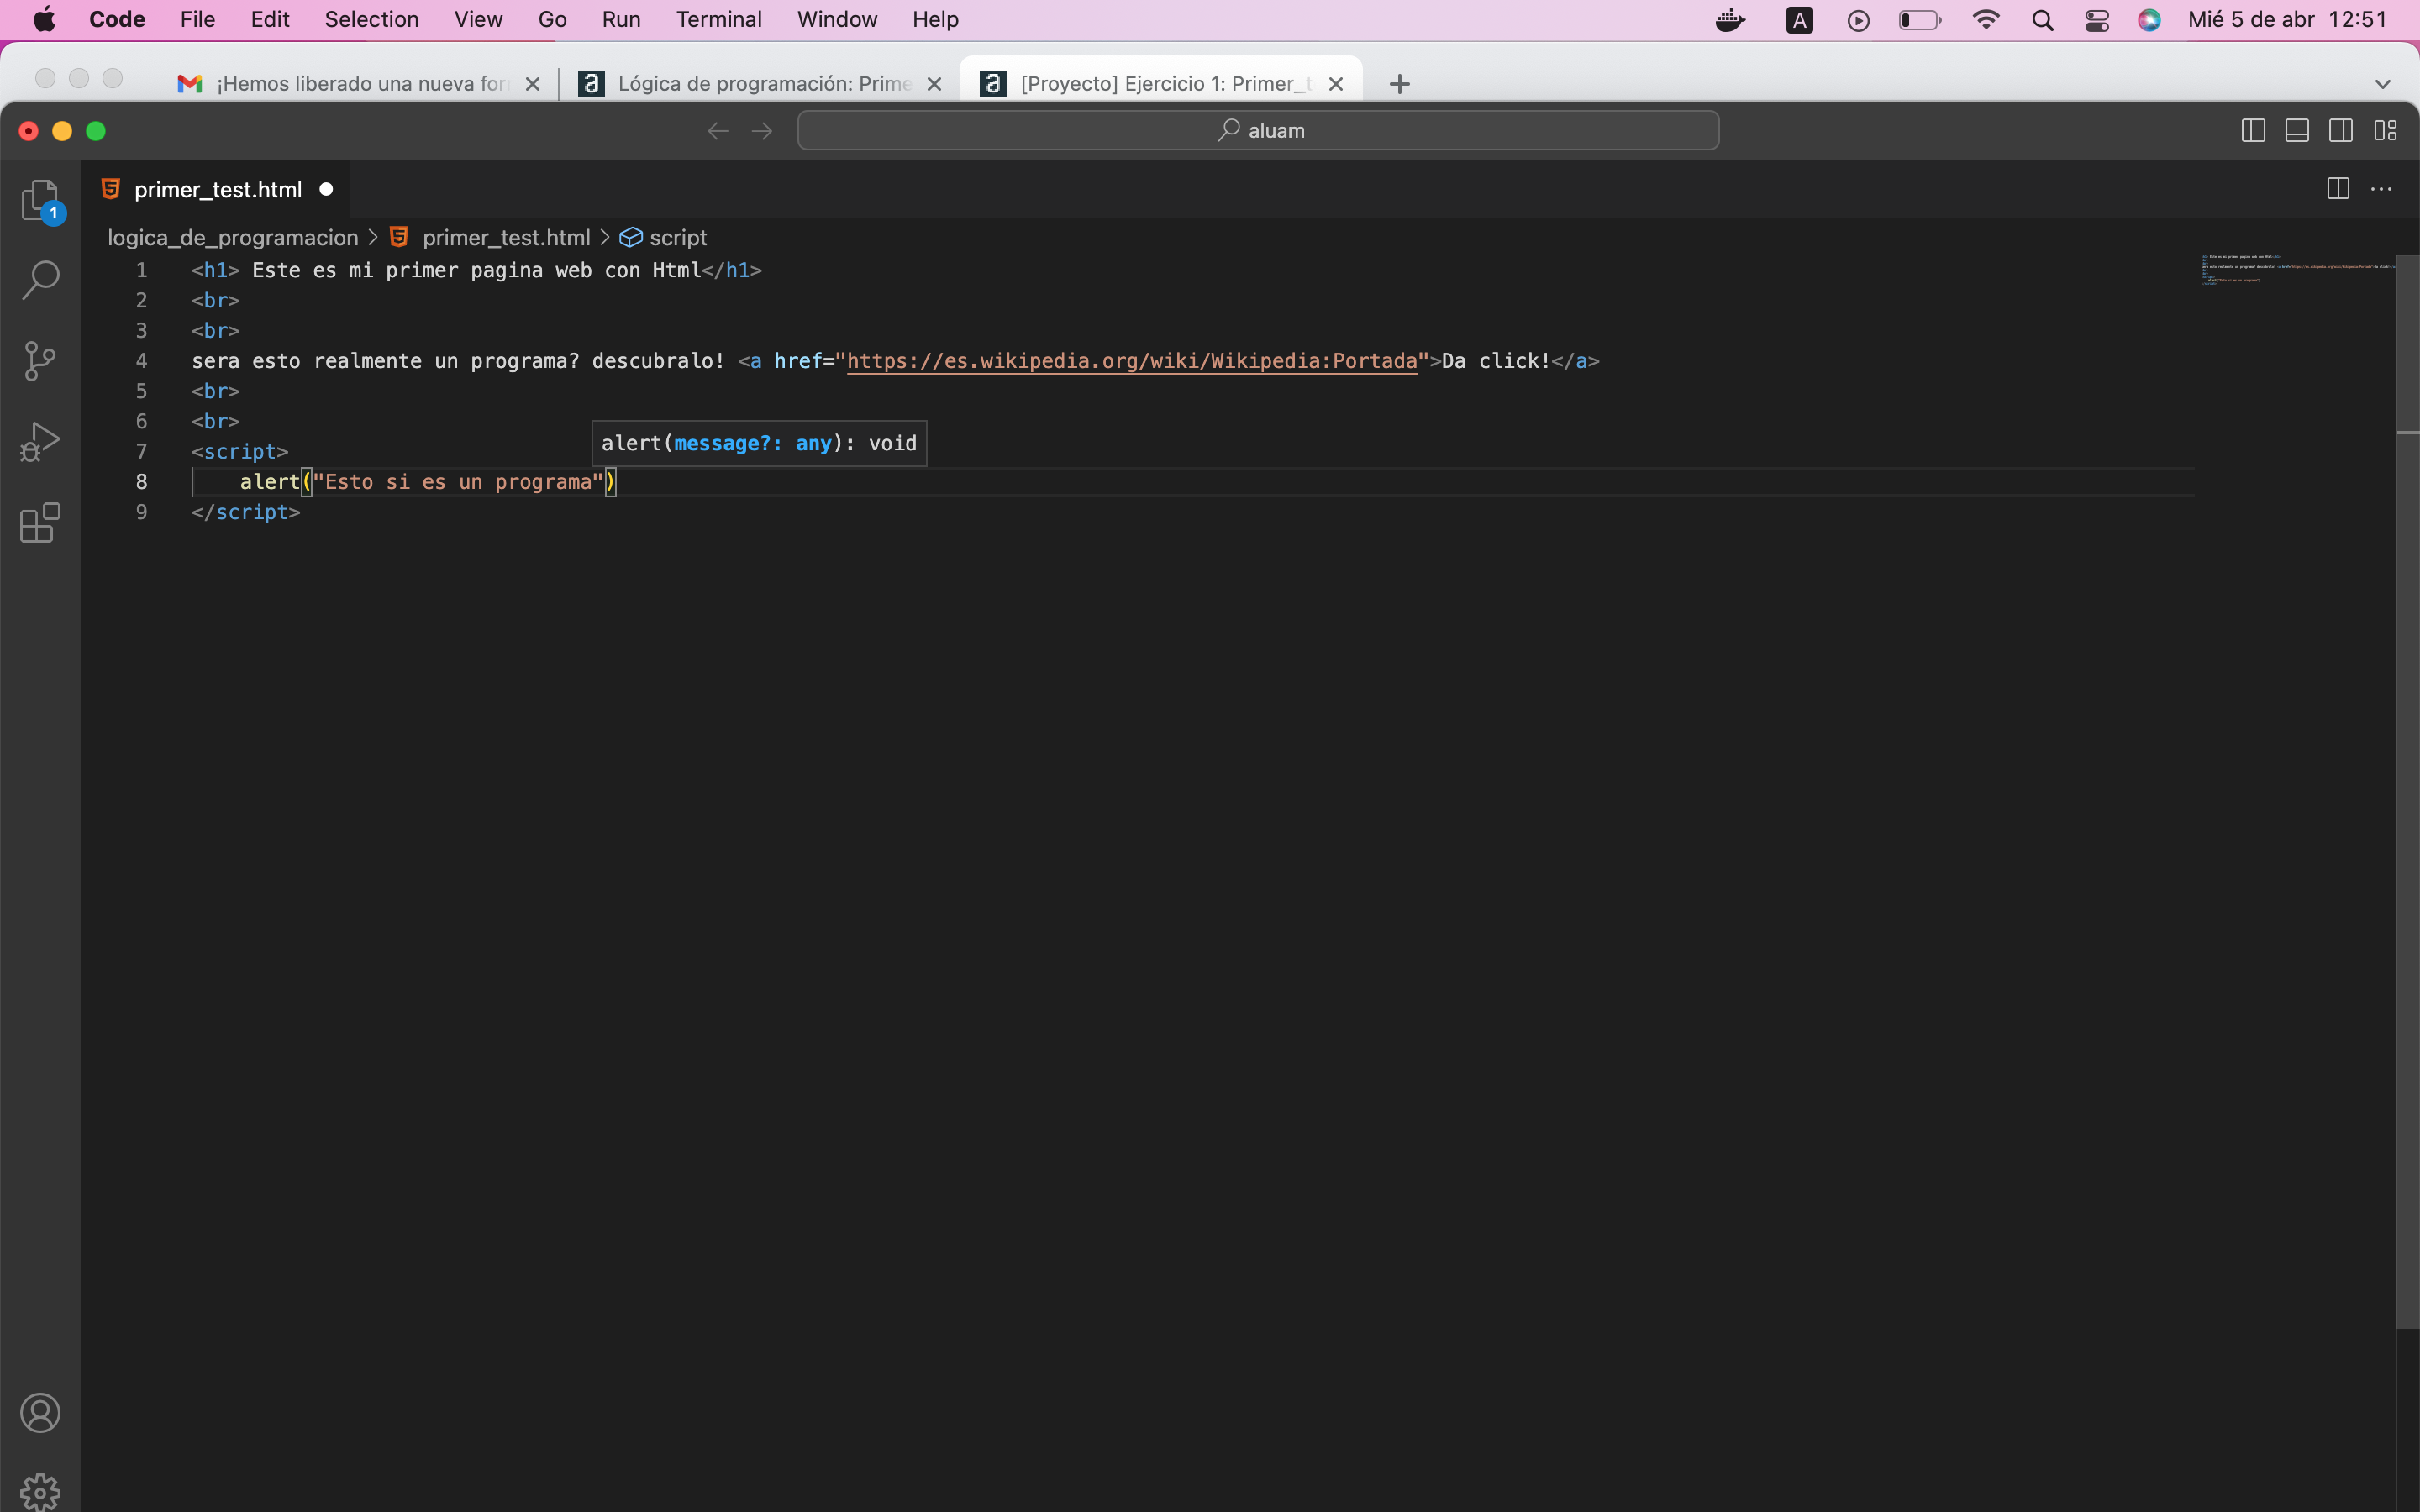Click the unsaved changes dot indicator
The height and width of the screenshot is (1512, 2420).
(328, 188)
